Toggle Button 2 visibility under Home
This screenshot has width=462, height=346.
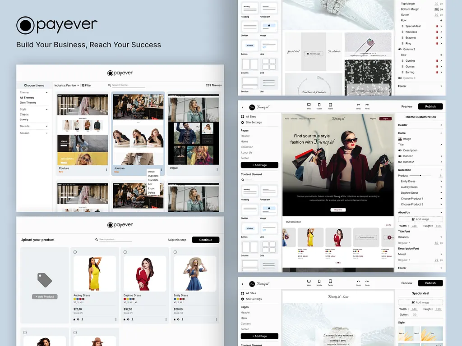tap(400, 162)
